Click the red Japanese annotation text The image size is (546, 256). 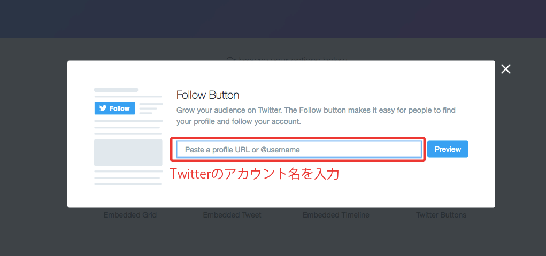254,174
